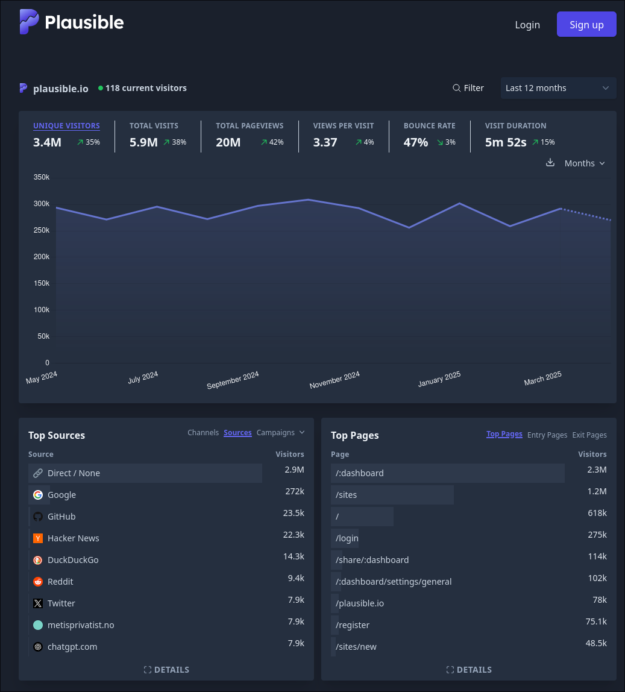Click the 118 current visitors link
The height and width of the screenshot is (692, 625).
coord(143,88)
